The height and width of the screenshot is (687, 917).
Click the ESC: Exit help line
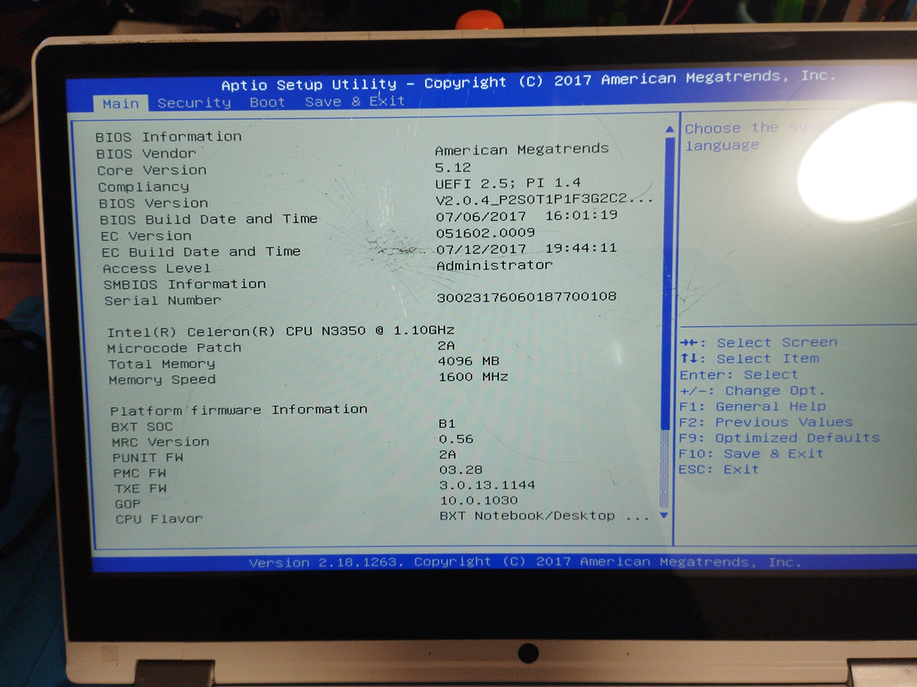point(718,469)
